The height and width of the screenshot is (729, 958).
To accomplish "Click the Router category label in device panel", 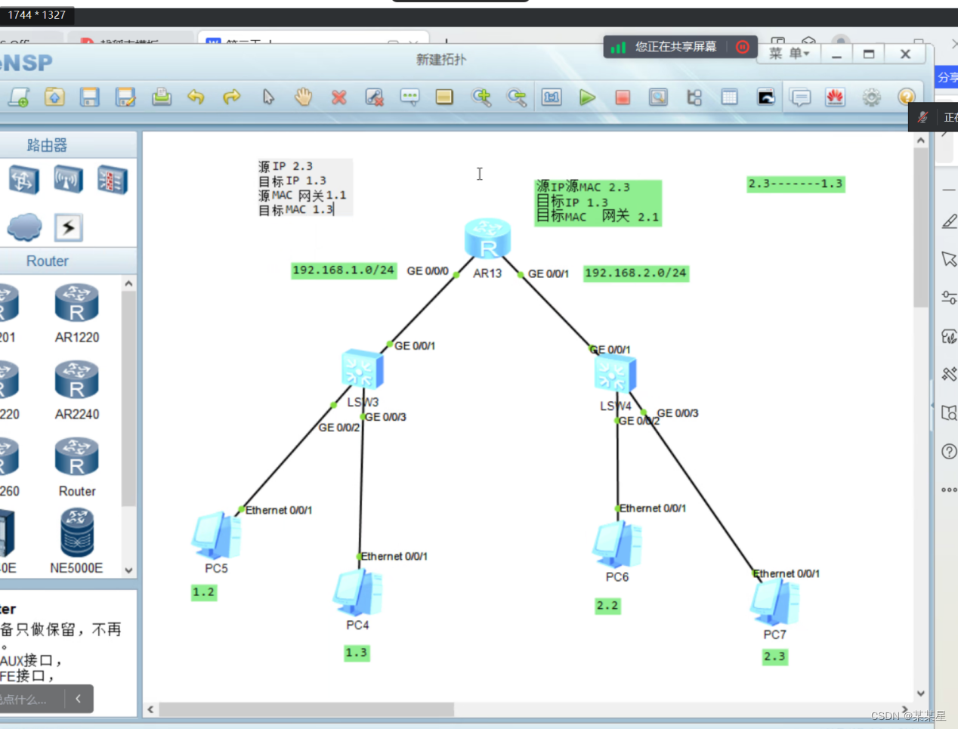I will coord(47,261).
